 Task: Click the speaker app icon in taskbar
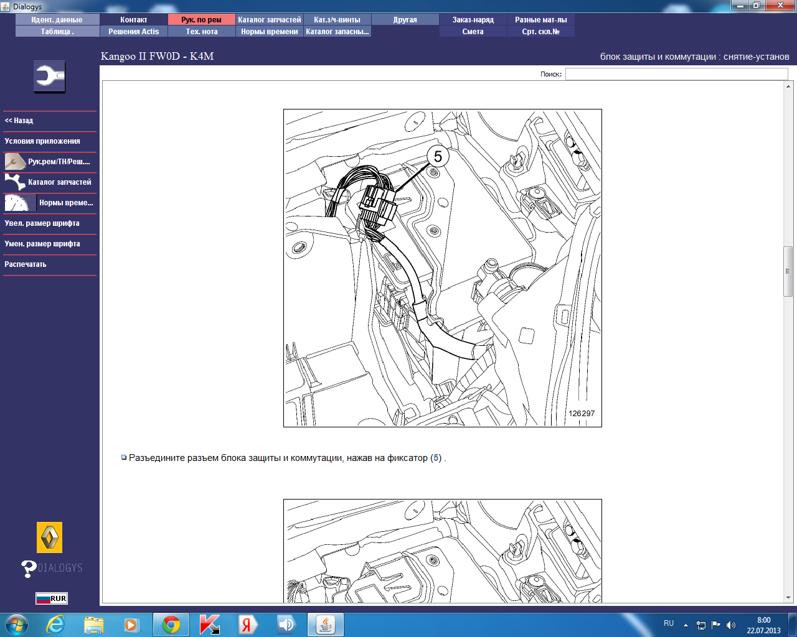(286, 625)
